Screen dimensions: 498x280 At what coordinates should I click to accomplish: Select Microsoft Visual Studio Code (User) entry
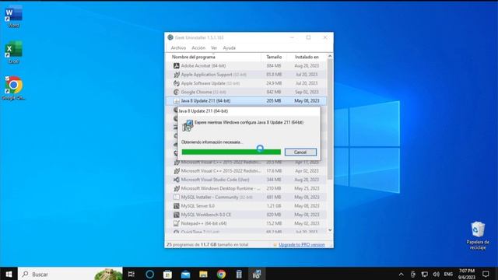[246, 180]
